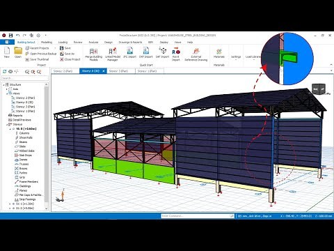Open the Loading ribbon tab
Image resolution: width=334 pixels, height=251 pixels.
coord(63,43)
